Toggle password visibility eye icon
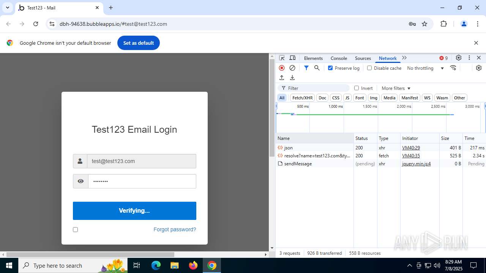The width and height of the screenshot is (486, 273). tap(80, 181)
